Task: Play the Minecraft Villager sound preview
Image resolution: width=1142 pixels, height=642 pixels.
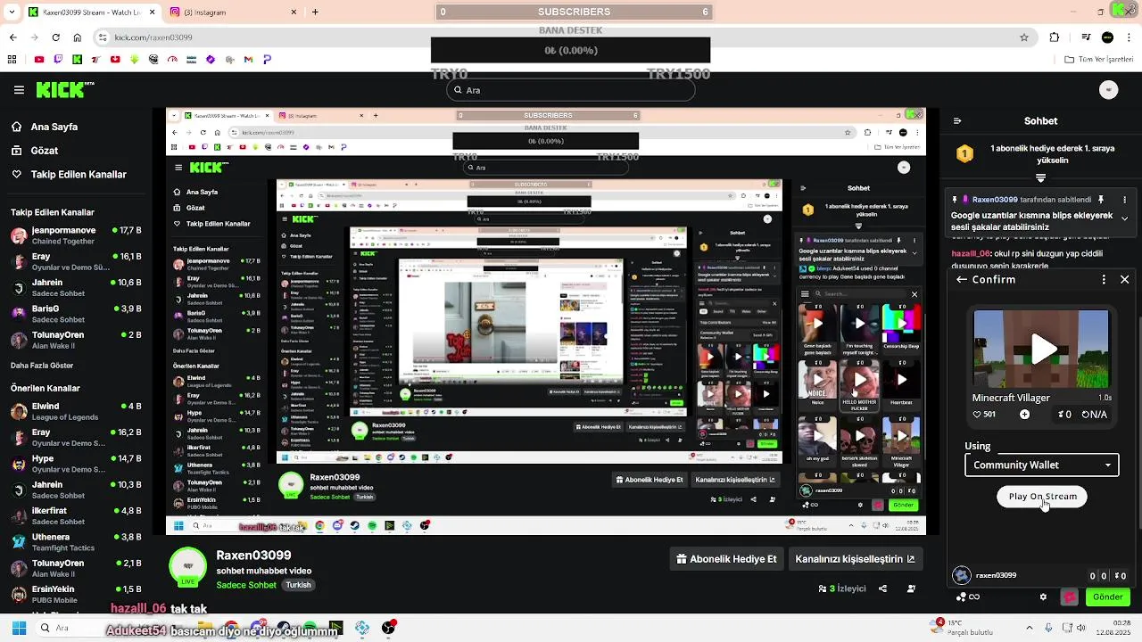Action: coord(1042,349)
